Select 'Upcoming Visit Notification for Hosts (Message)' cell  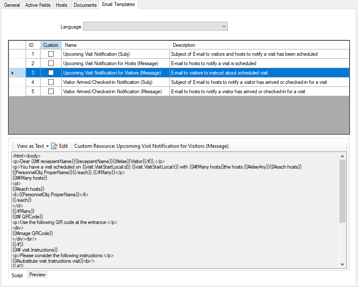(x=116, y=63)
